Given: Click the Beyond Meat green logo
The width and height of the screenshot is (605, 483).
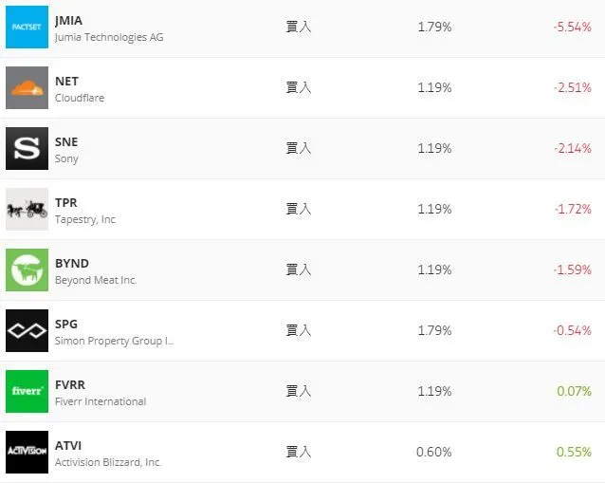Looking at the screenshot, I should click(27, 270).
